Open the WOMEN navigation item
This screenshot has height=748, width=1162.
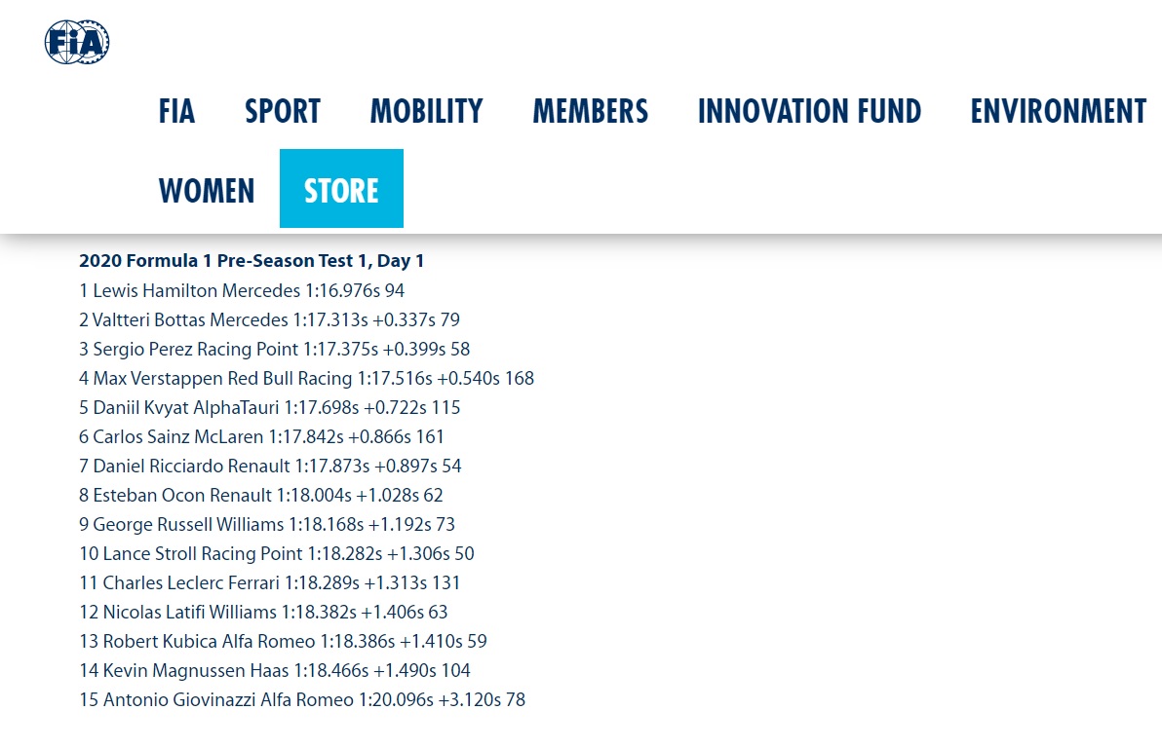click(207, 190)
